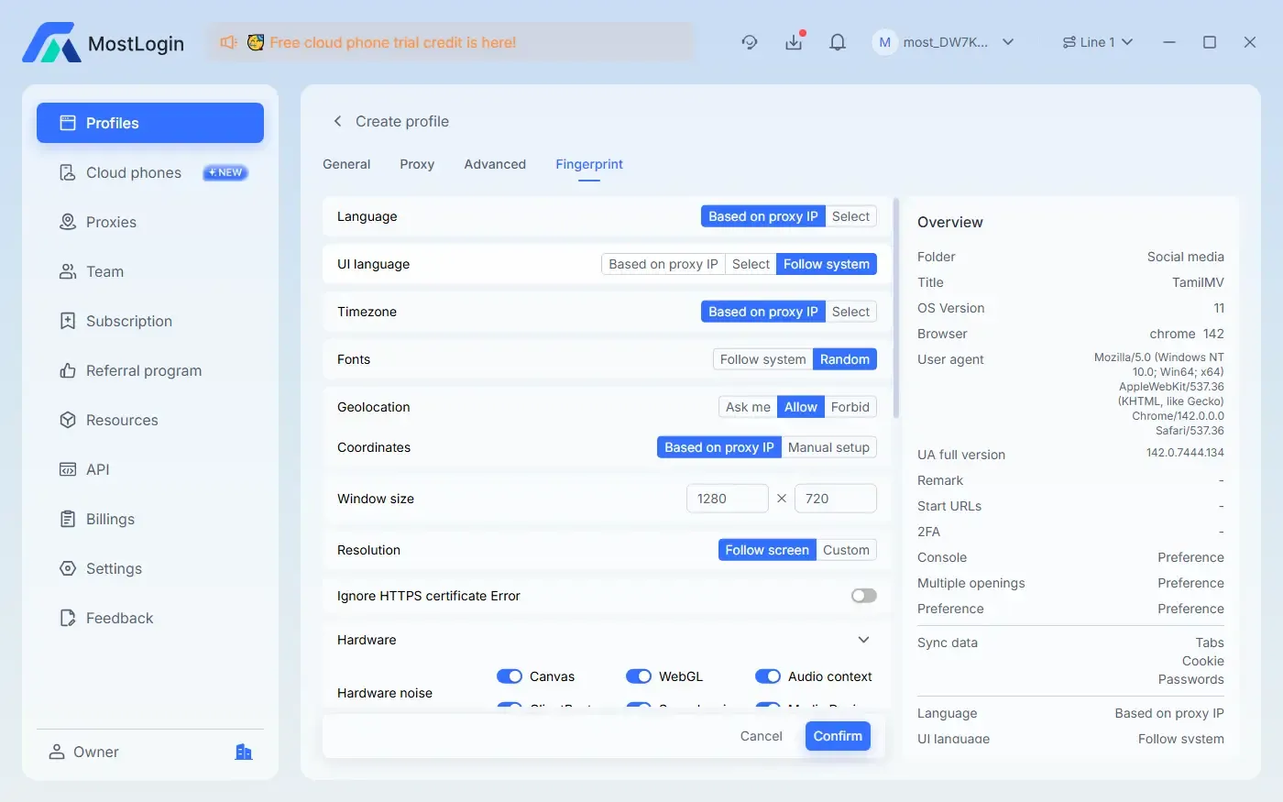The width and height of the screenshot is (1283, 802).
Task: Open the API section from sidebar
Action: (x=97, y=469)
